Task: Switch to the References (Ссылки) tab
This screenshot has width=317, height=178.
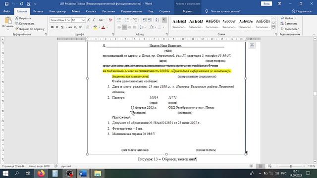Action: tap(91, 11)
